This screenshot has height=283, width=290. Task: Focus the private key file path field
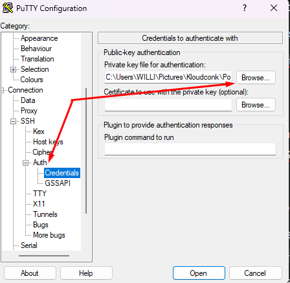(168, 77)
